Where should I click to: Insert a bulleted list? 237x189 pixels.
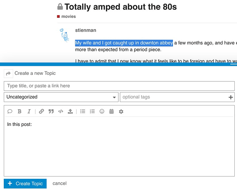pyautogui.click(x=83, y=112)
